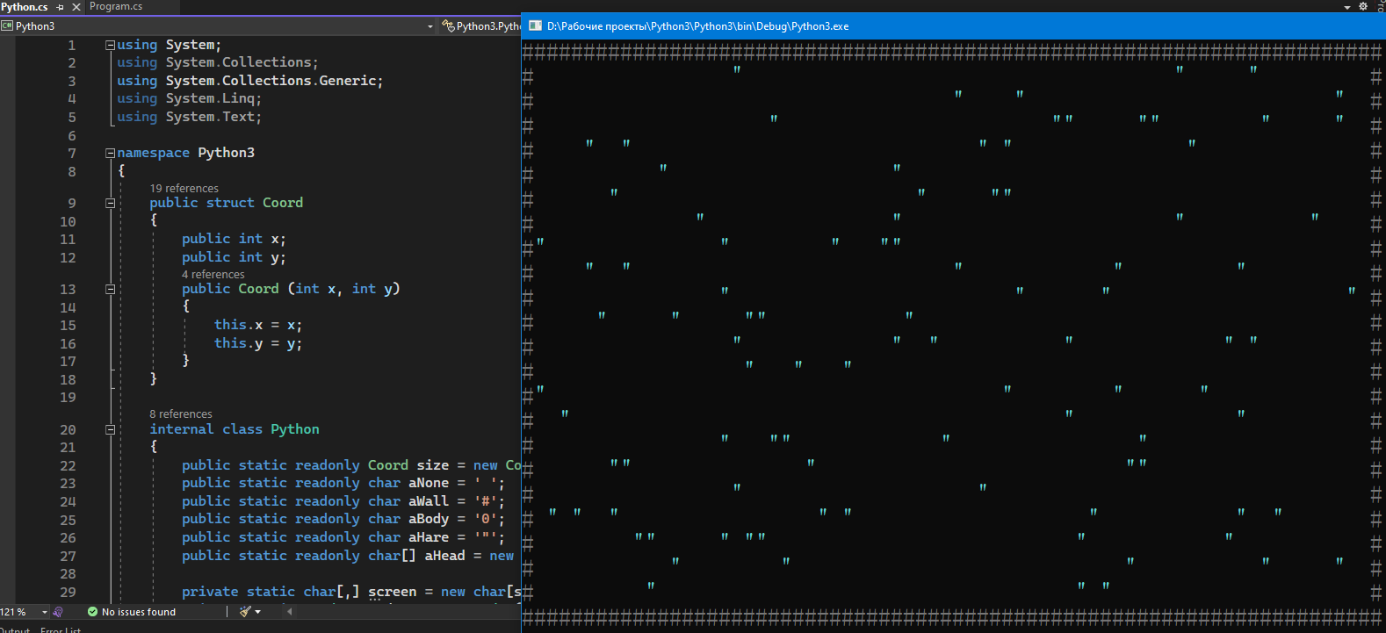Click 'this.x = x;' statement
The image size is (1386, 633).
coord(258,325)
